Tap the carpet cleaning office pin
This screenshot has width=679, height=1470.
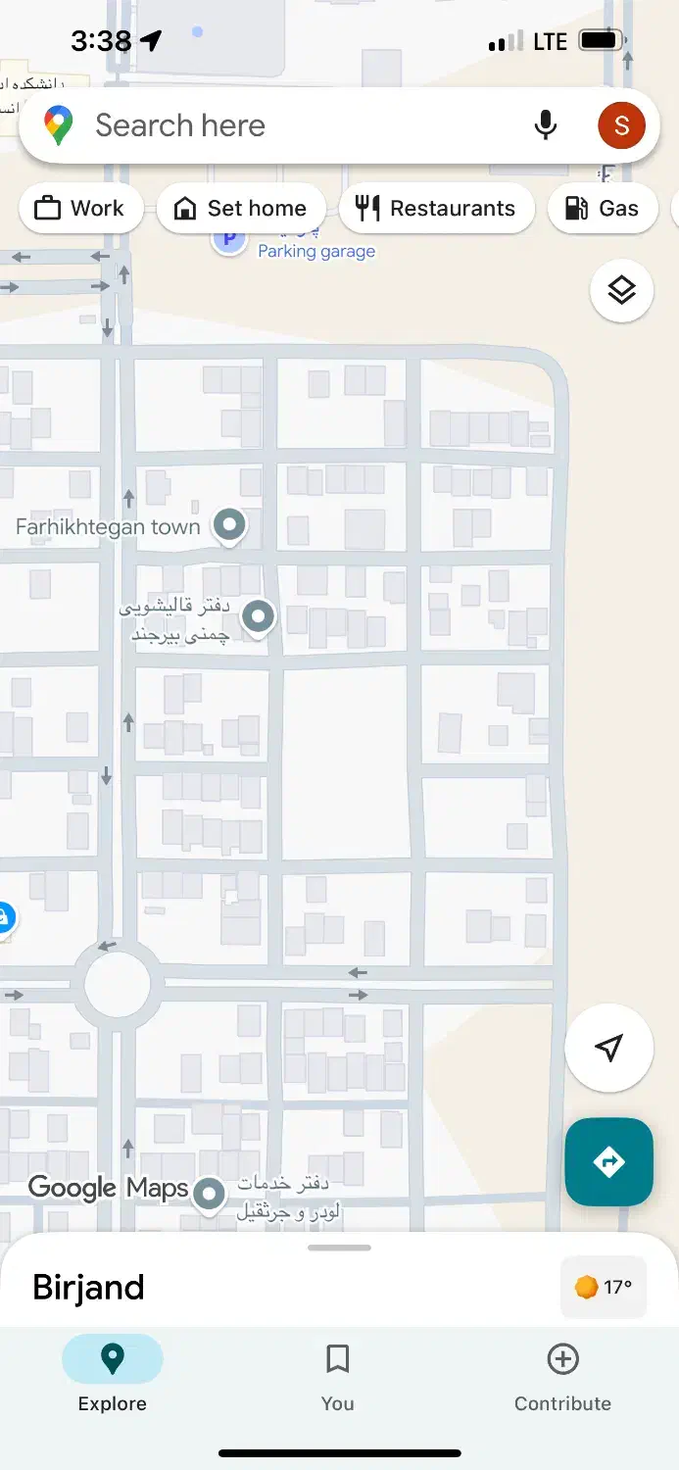coord(259,618)
